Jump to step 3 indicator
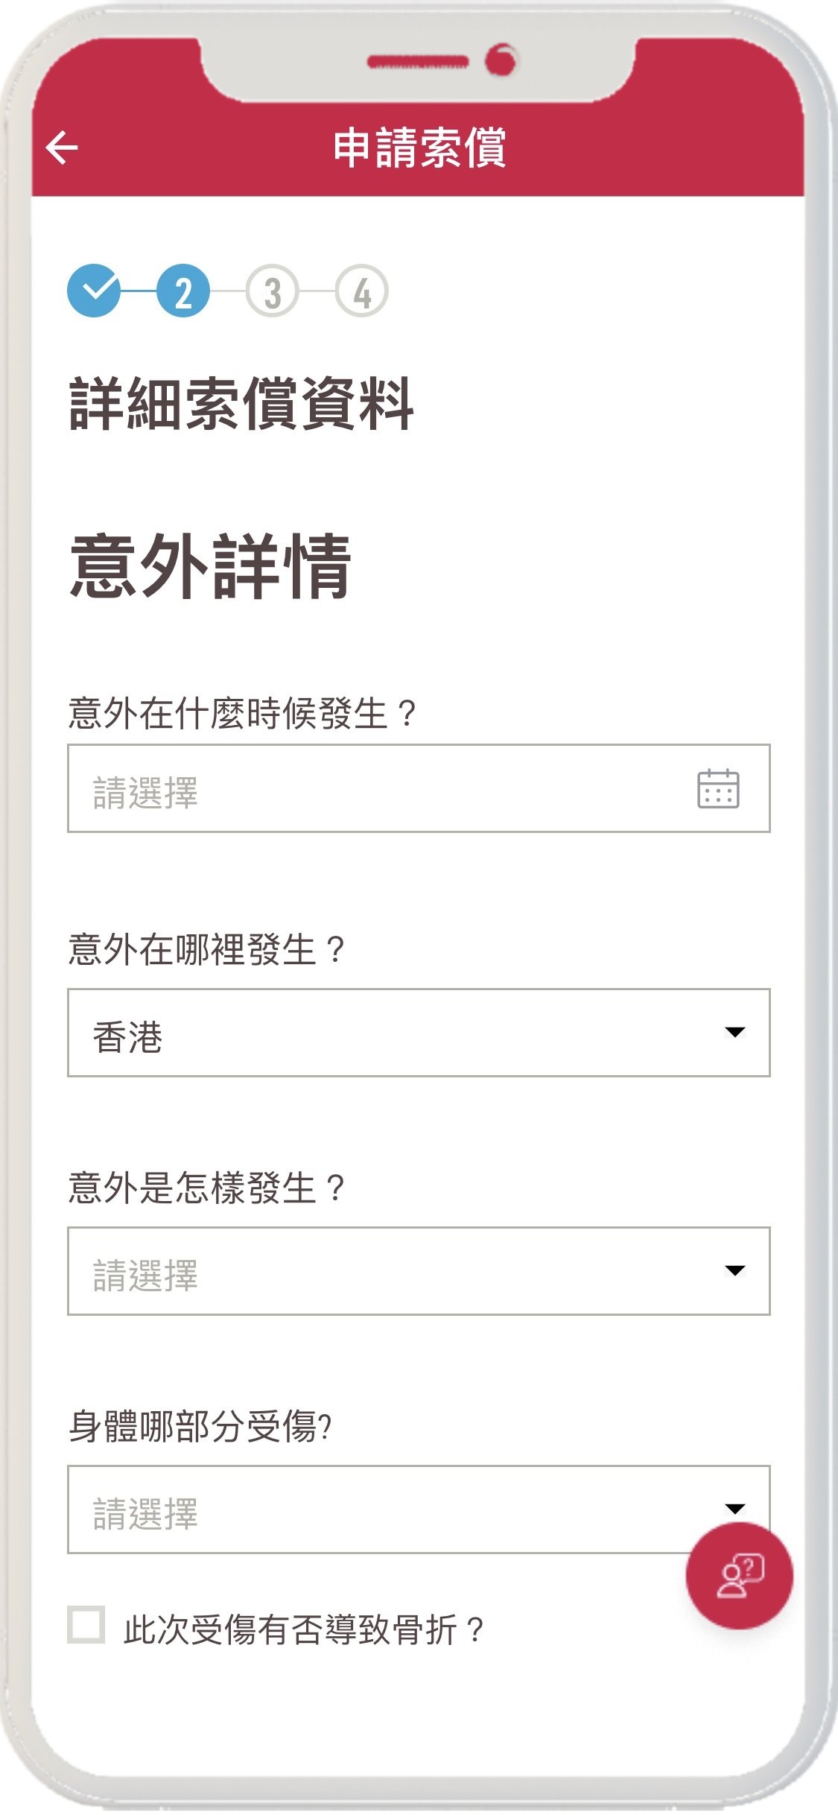Viewport: 838px width, 1815px height. tap(273, 291)
